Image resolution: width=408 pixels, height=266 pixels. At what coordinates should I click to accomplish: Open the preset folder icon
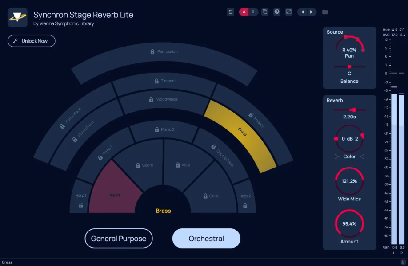(x=325, y=12)
